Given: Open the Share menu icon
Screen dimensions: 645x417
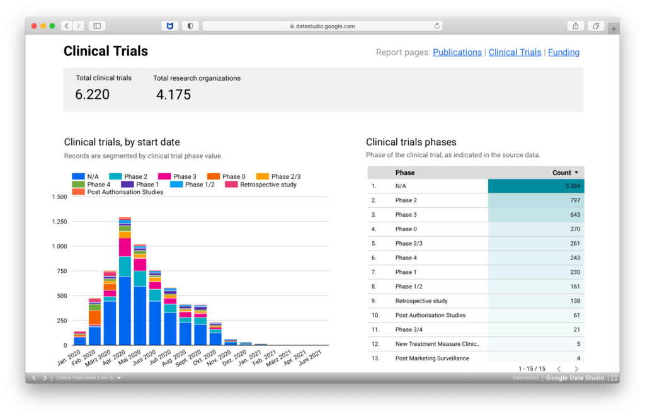Looking at the screenshot, I should 576,26.
